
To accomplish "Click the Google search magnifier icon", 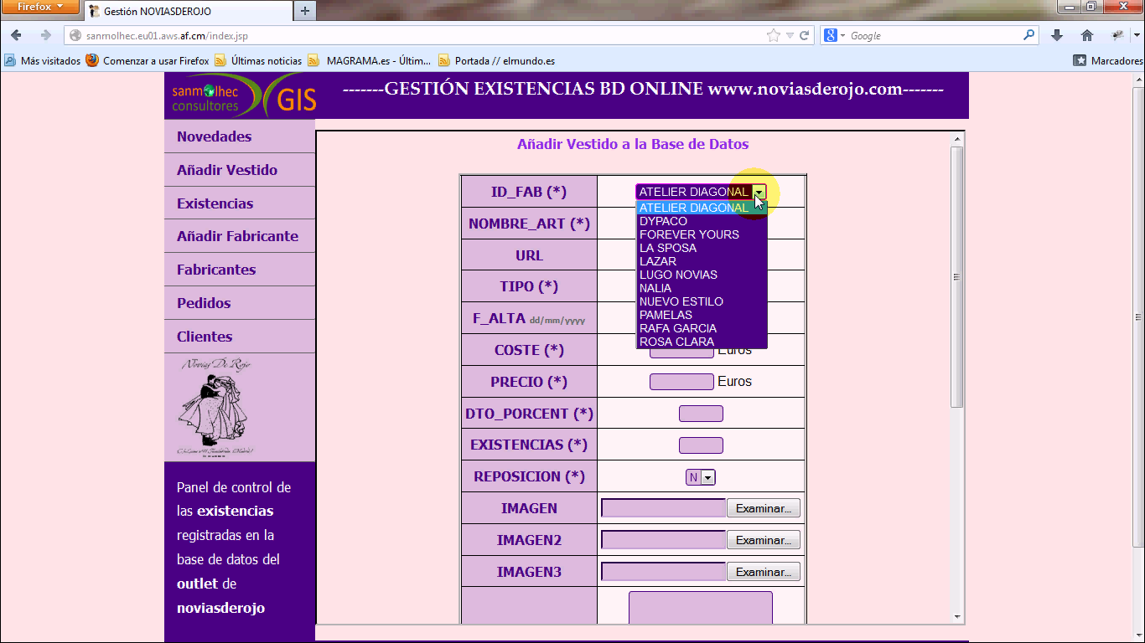I will coord(1029,35).
